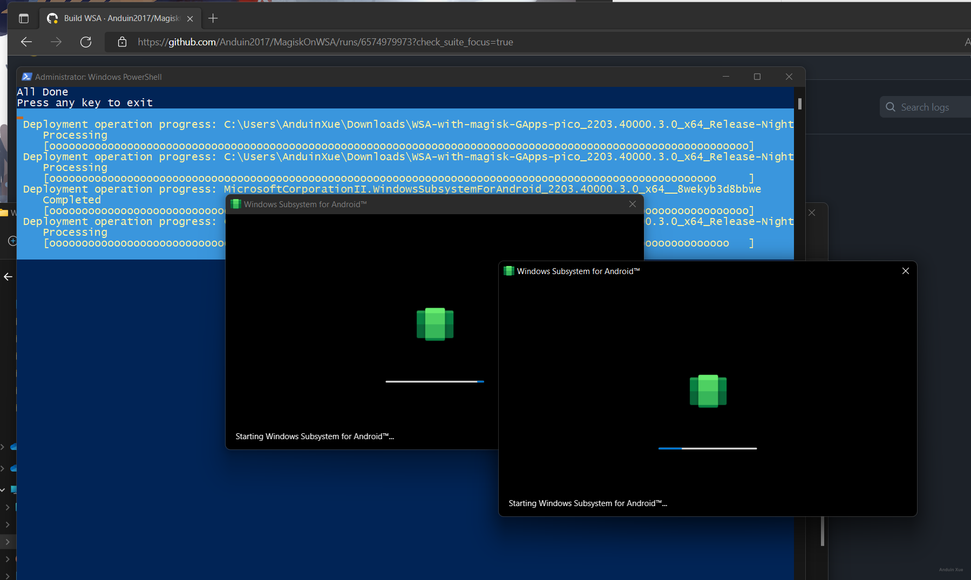Minimize the PowerShell window
This screenshot has height=580, width=971.
(726, 77)
